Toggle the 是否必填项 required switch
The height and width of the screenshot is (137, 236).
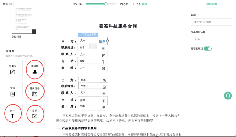207,49
